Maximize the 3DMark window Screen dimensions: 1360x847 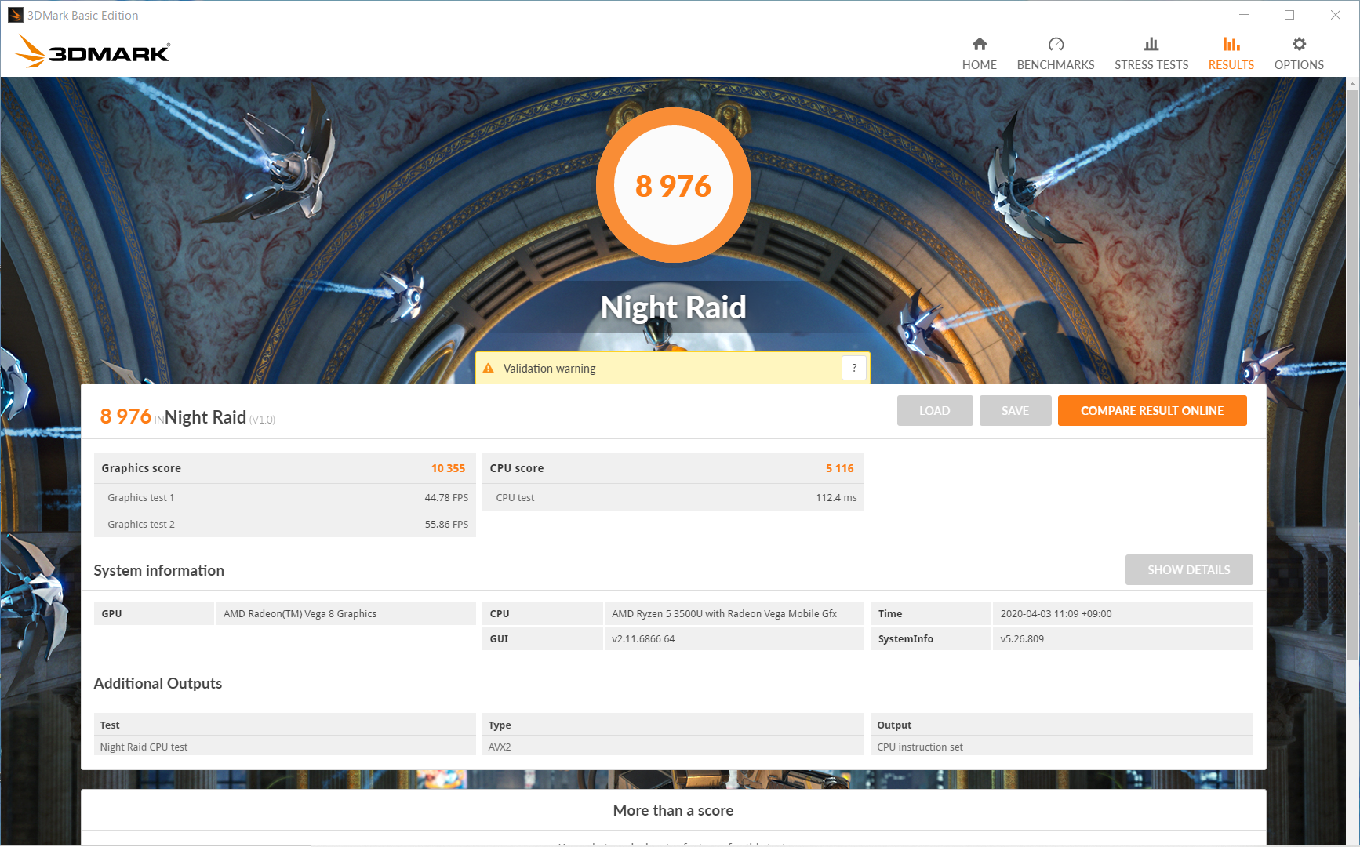1289,15
